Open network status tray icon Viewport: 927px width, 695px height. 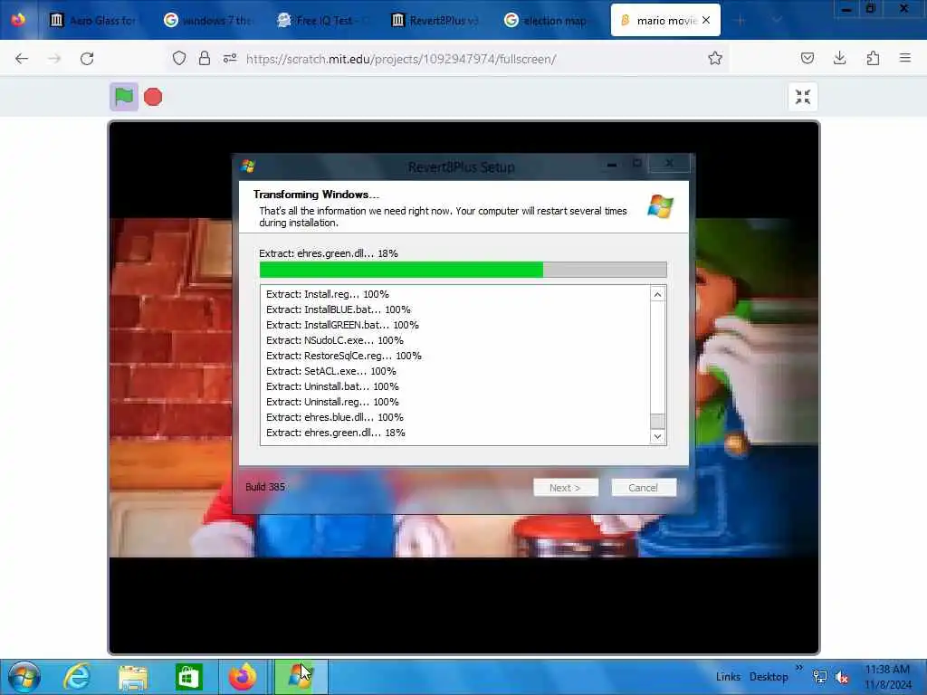(x=820, y=677)
